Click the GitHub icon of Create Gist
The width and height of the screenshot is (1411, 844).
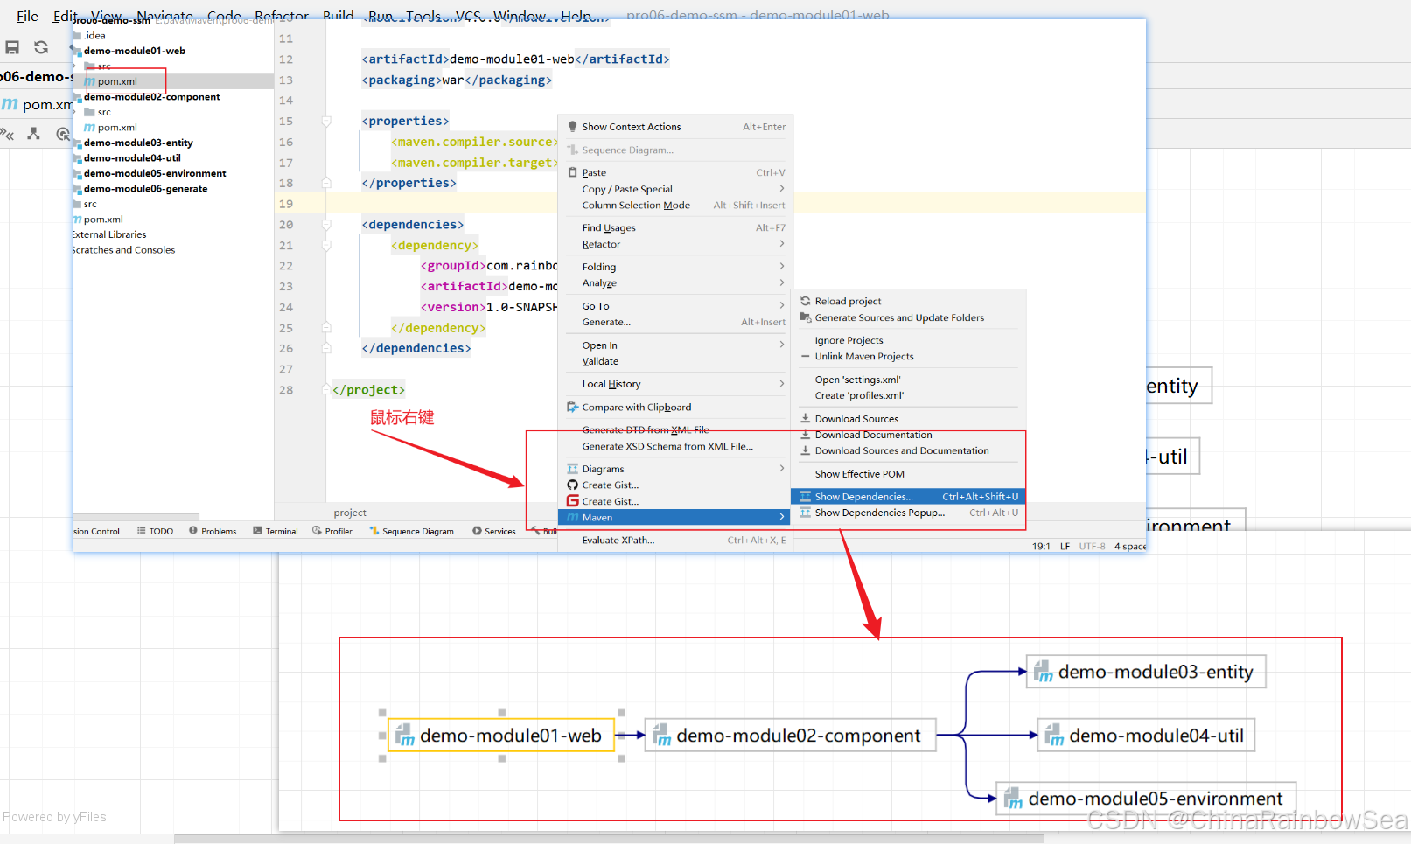click(x=573, y=485)
